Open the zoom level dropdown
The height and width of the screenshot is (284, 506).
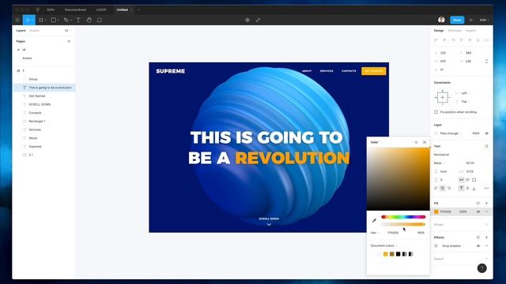pos(484,20)
